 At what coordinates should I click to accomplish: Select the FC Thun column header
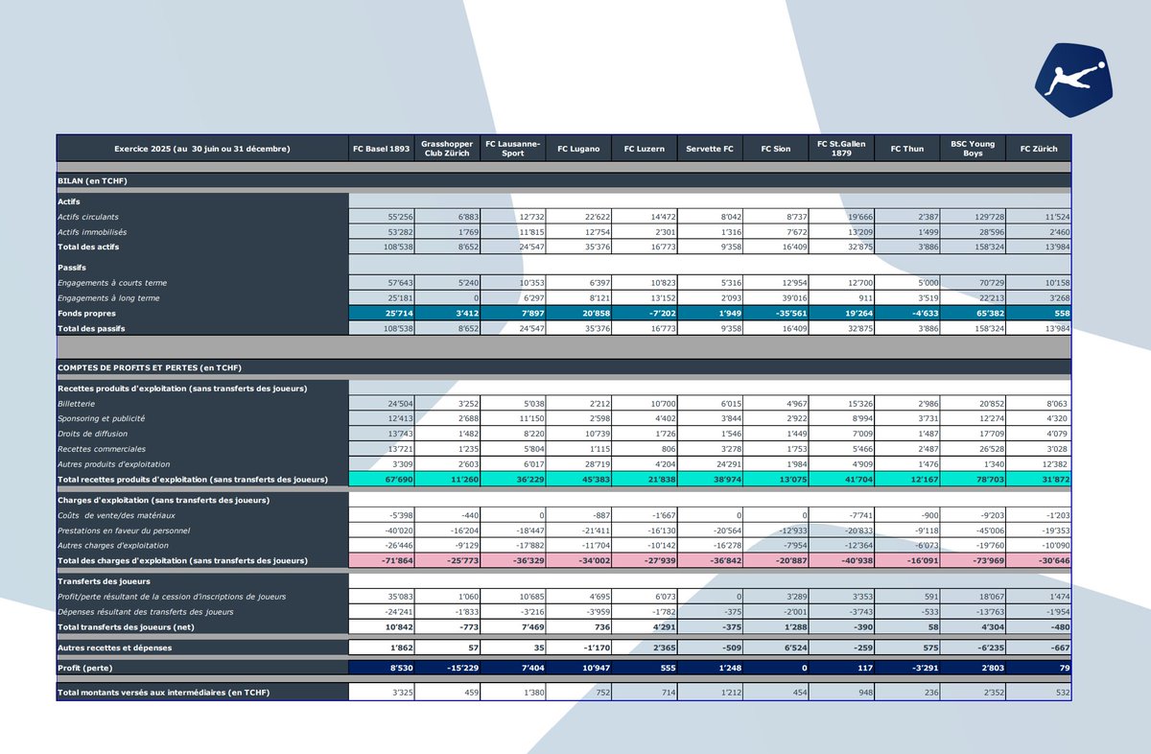(906, 149)
